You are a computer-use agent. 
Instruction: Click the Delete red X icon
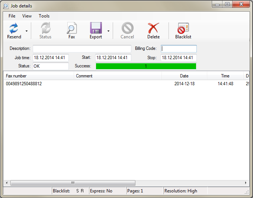coord(153,29)
